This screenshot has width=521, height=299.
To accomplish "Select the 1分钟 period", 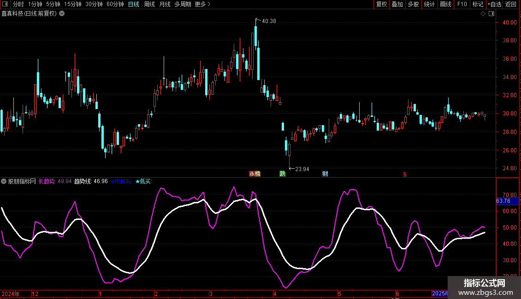I will pyautogui.click(x=35, y=4).
